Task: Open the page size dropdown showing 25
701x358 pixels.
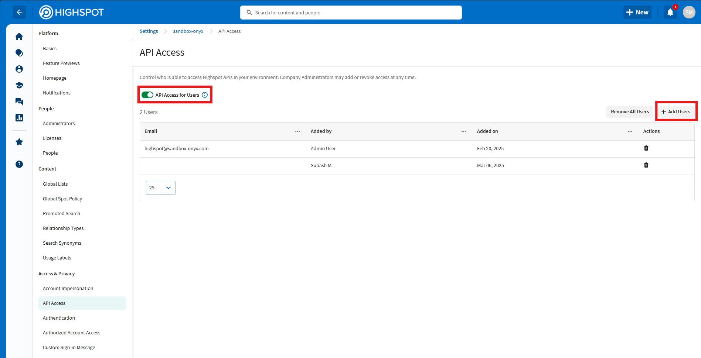Action: (x=160, y=187)
